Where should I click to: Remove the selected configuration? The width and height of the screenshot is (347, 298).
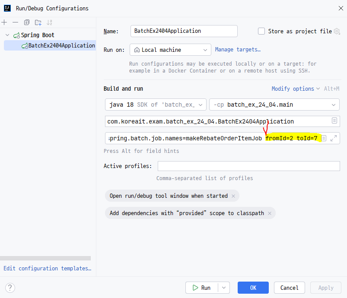(x=15, y=22)
